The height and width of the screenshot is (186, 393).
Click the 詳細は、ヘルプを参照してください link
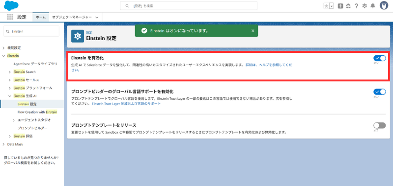pyautogui.click(x=269, y=65)
